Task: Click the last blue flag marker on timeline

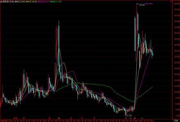Action: [x=142, y=118]
